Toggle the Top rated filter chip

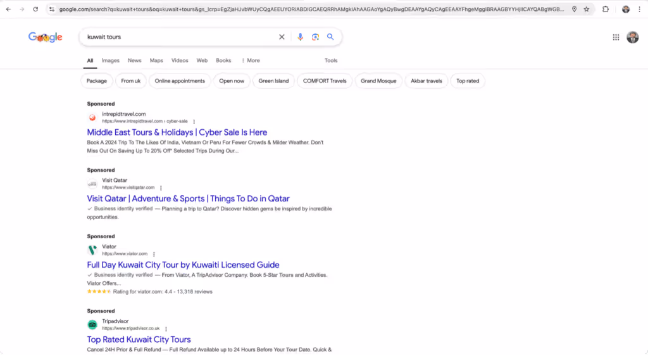468,81
